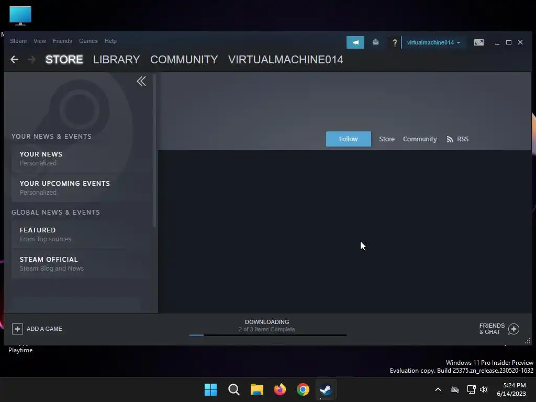Click the Steam taskbar icon
Image resolution: width=536 pixels, height=402 pixels.
(x=326, y=389)
